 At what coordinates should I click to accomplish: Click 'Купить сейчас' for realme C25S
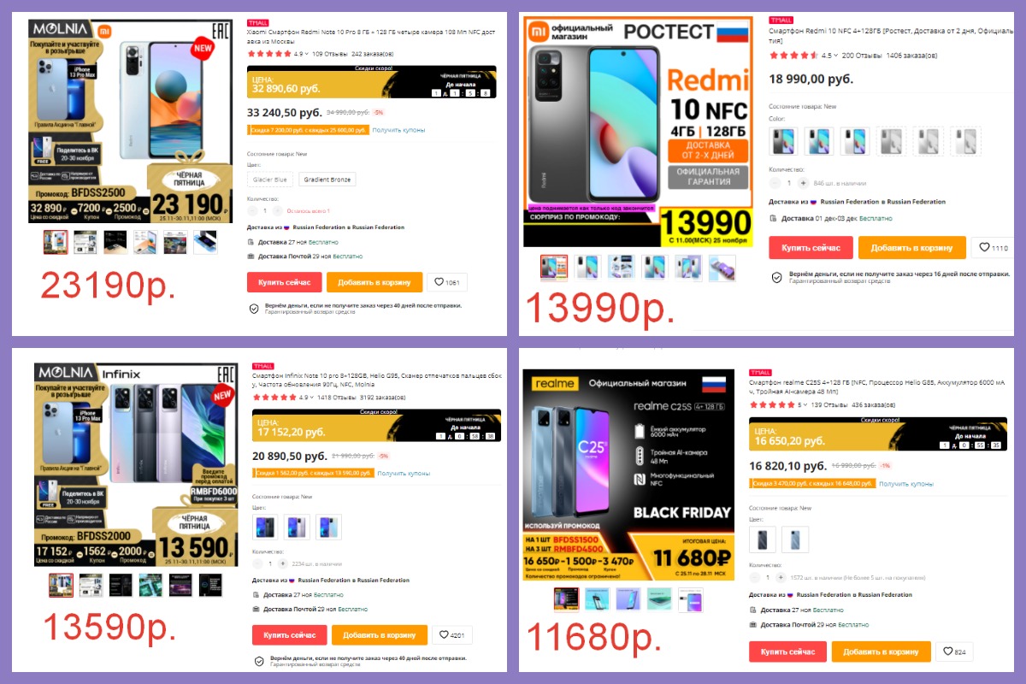[787, 652]
